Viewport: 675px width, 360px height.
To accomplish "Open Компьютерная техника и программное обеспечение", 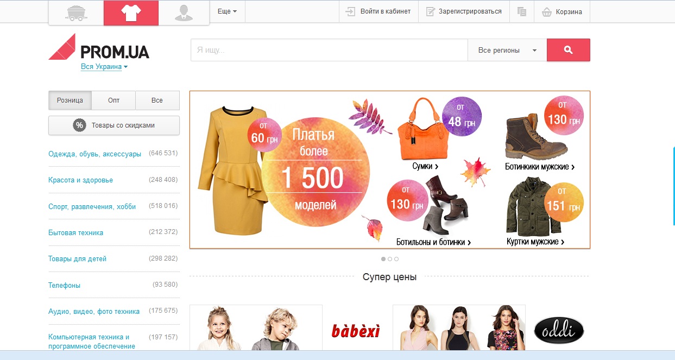I will click(x=92, y=342).
